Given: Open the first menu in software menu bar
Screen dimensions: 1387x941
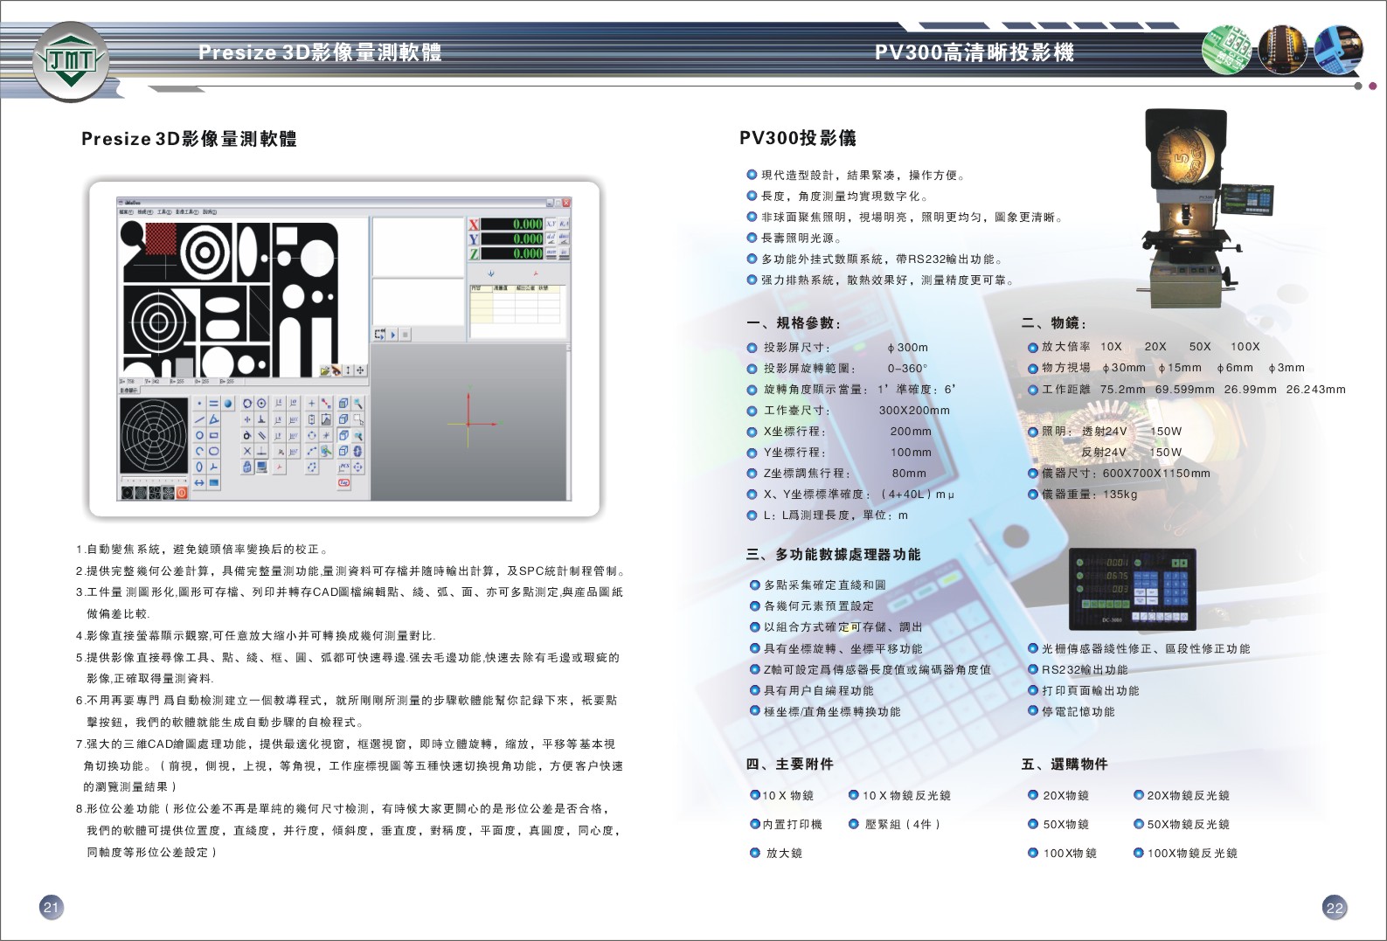Looking at the screenshot, I should [x=125, y=212].
